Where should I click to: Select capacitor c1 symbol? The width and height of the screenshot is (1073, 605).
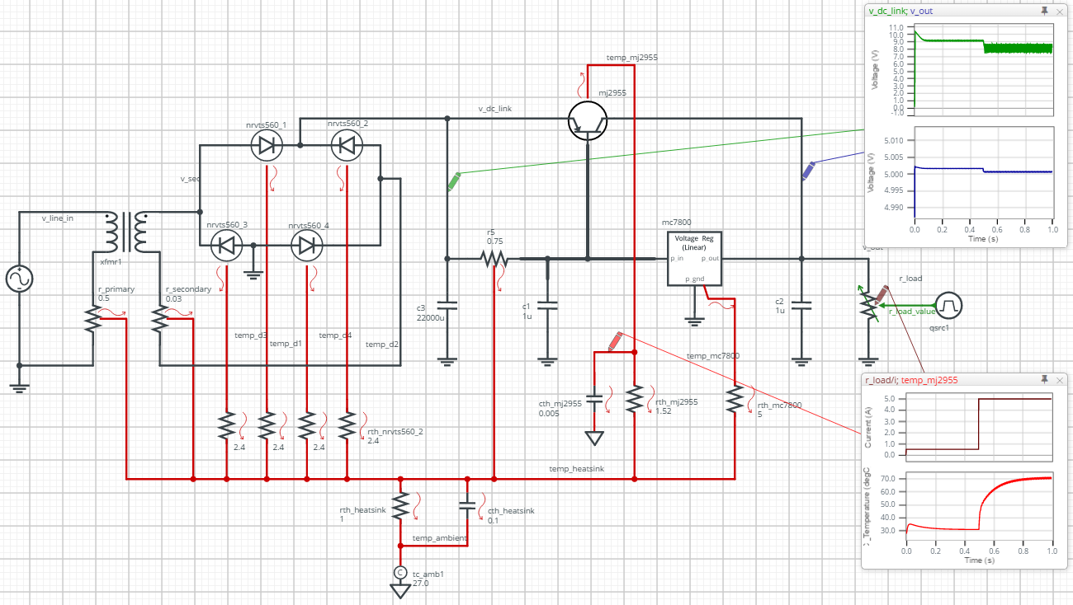coord(546,304)
